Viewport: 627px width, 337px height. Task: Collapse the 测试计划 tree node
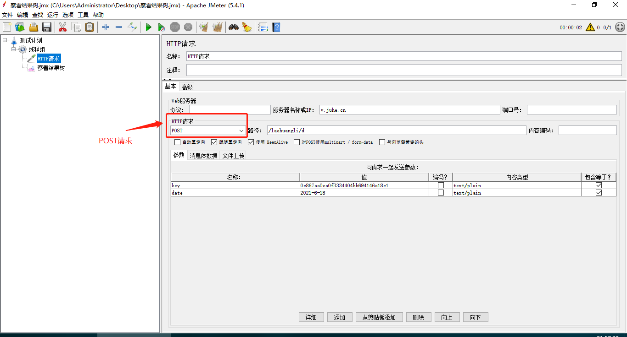[5, 40]
